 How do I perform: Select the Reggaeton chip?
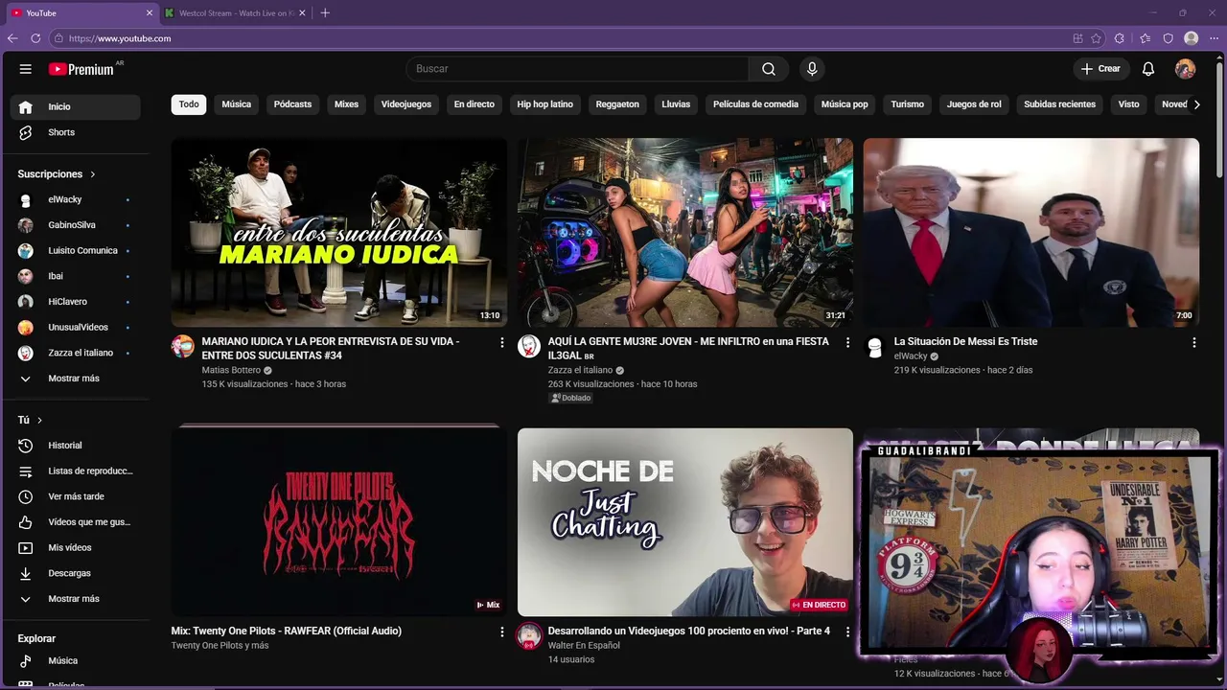[617, 104]
